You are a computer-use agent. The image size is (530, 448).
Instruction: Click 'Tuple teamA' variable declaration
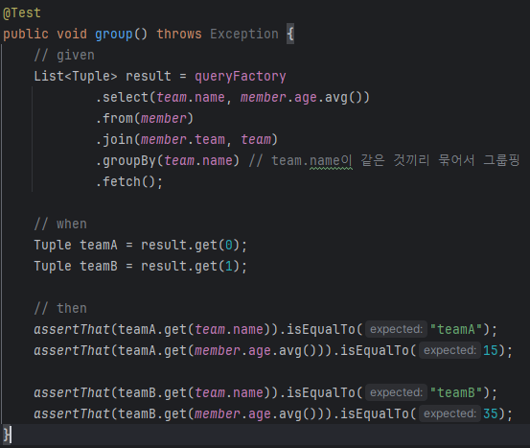(x=76, y=246)
